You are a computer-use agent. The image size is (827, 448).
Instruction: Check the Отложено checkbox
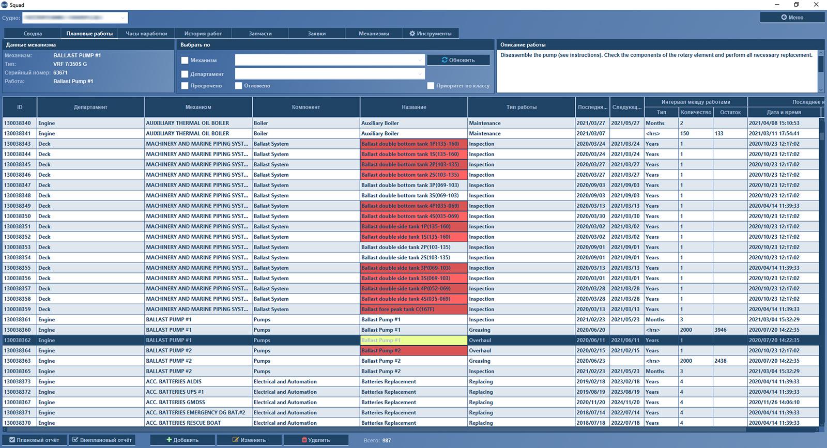(x=239, y=86)
